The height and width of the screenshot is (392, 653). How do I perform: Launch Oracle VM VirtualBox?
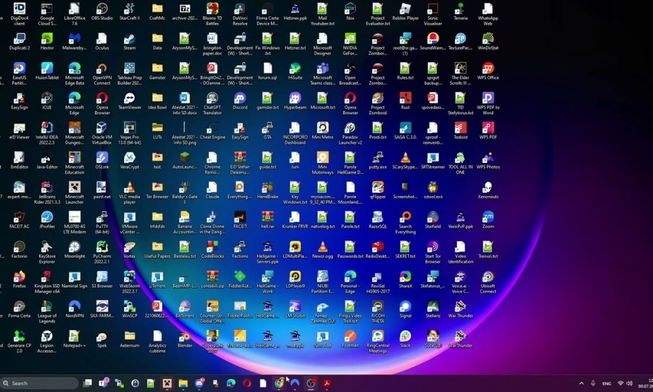pyautogui.click(x=102, y=128)
